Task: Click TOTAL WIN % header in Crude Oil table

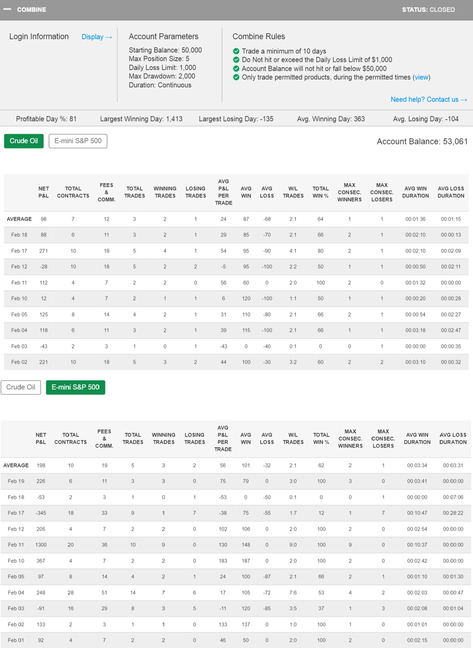Action: pos(320,192)
